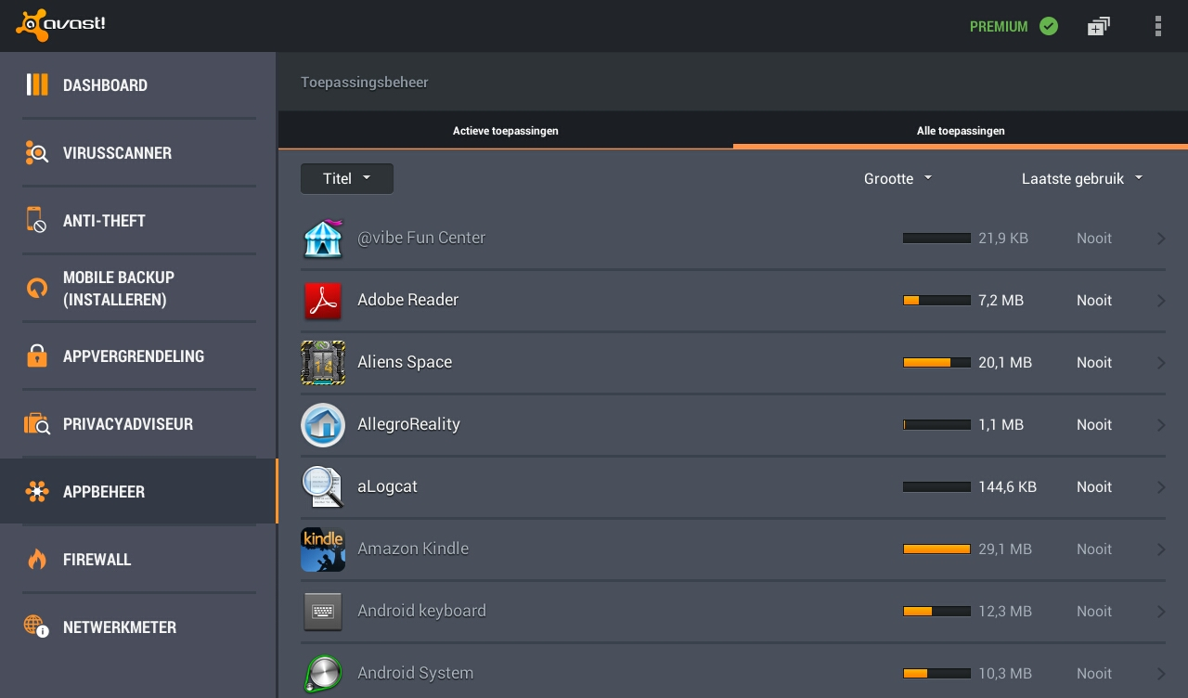Click the Toepassingsbeheer heading

365,83
